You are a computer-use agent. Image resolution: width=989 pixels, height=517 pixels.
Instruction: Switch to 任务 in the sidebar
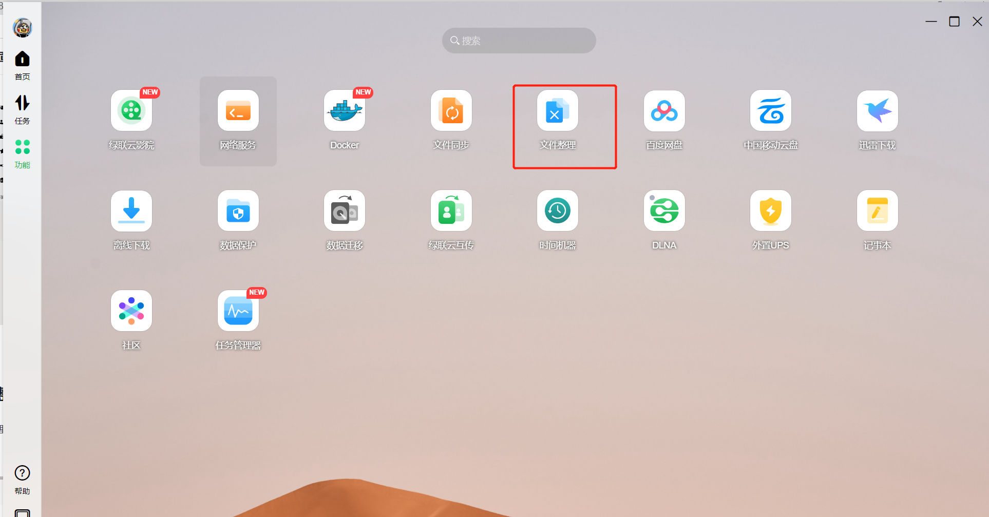(22, 110)
